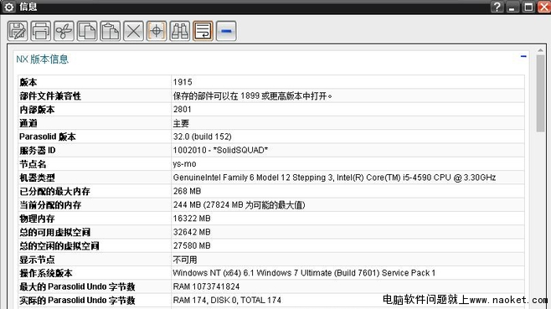This screenshot has height=309, width=551.
Task: Click the 服务器 ID row label
Action: (37, 150)
